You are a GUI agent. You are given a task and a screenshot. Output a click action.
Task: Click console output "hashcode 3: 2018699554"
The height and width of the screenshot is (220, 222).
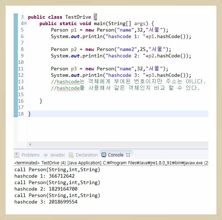click(x=46, y=202)
